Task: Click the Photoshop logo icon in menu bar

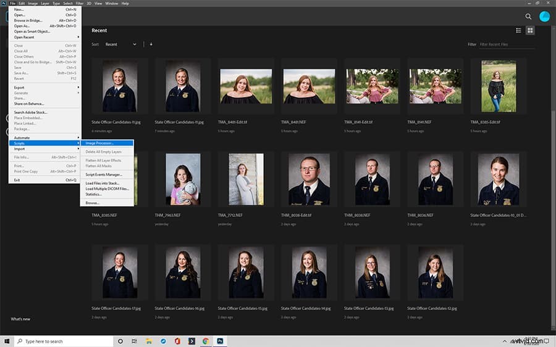Action: tap(4, 3)
